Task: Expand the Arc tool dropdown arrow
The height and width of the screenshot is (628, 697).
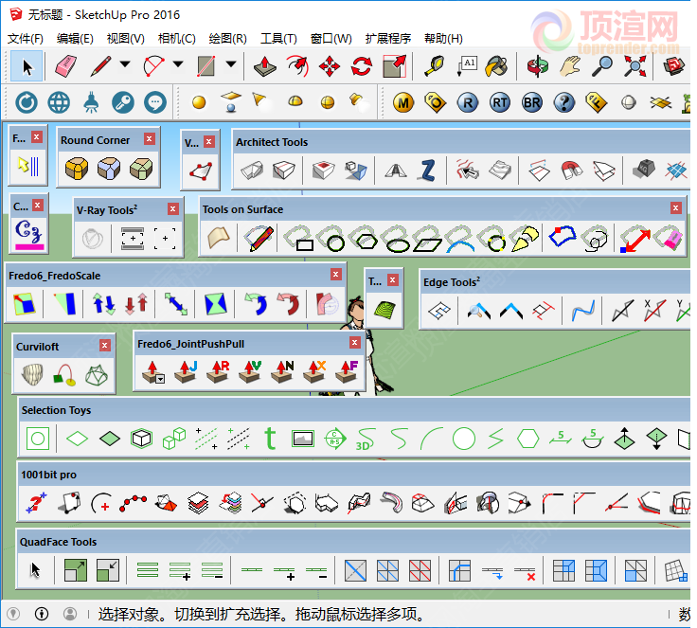Action: (x=178, y=65)
